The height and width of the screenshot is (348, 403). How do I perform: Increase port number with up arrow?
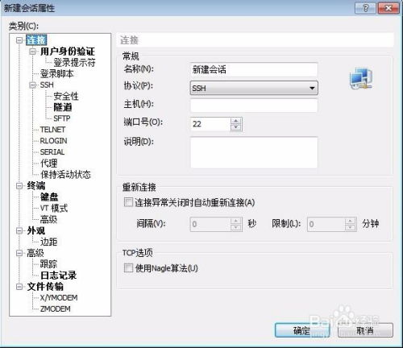point(236,121)
